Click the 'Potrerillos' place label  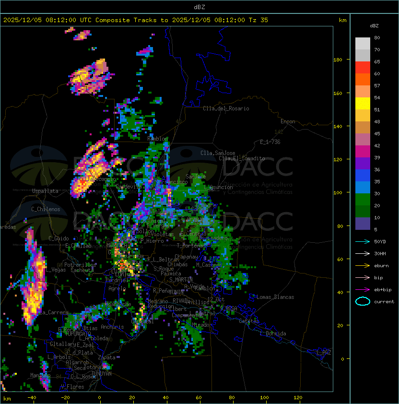(80, 265)
